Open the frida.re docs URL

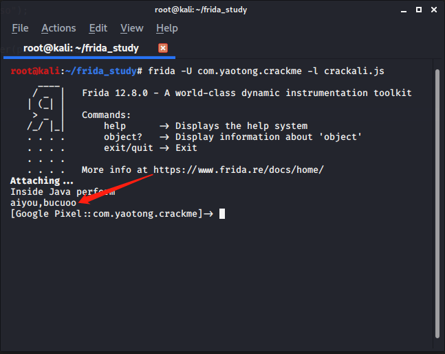click(x=238, y=169)
